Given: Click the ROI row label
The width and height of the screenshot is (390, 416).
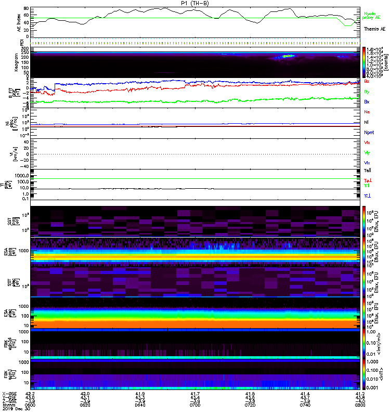Looking at the screenshot, I should click(x=22, y=43).
